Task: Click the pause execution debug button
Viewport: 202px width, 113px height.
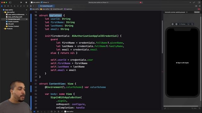Action: point(38,112)
